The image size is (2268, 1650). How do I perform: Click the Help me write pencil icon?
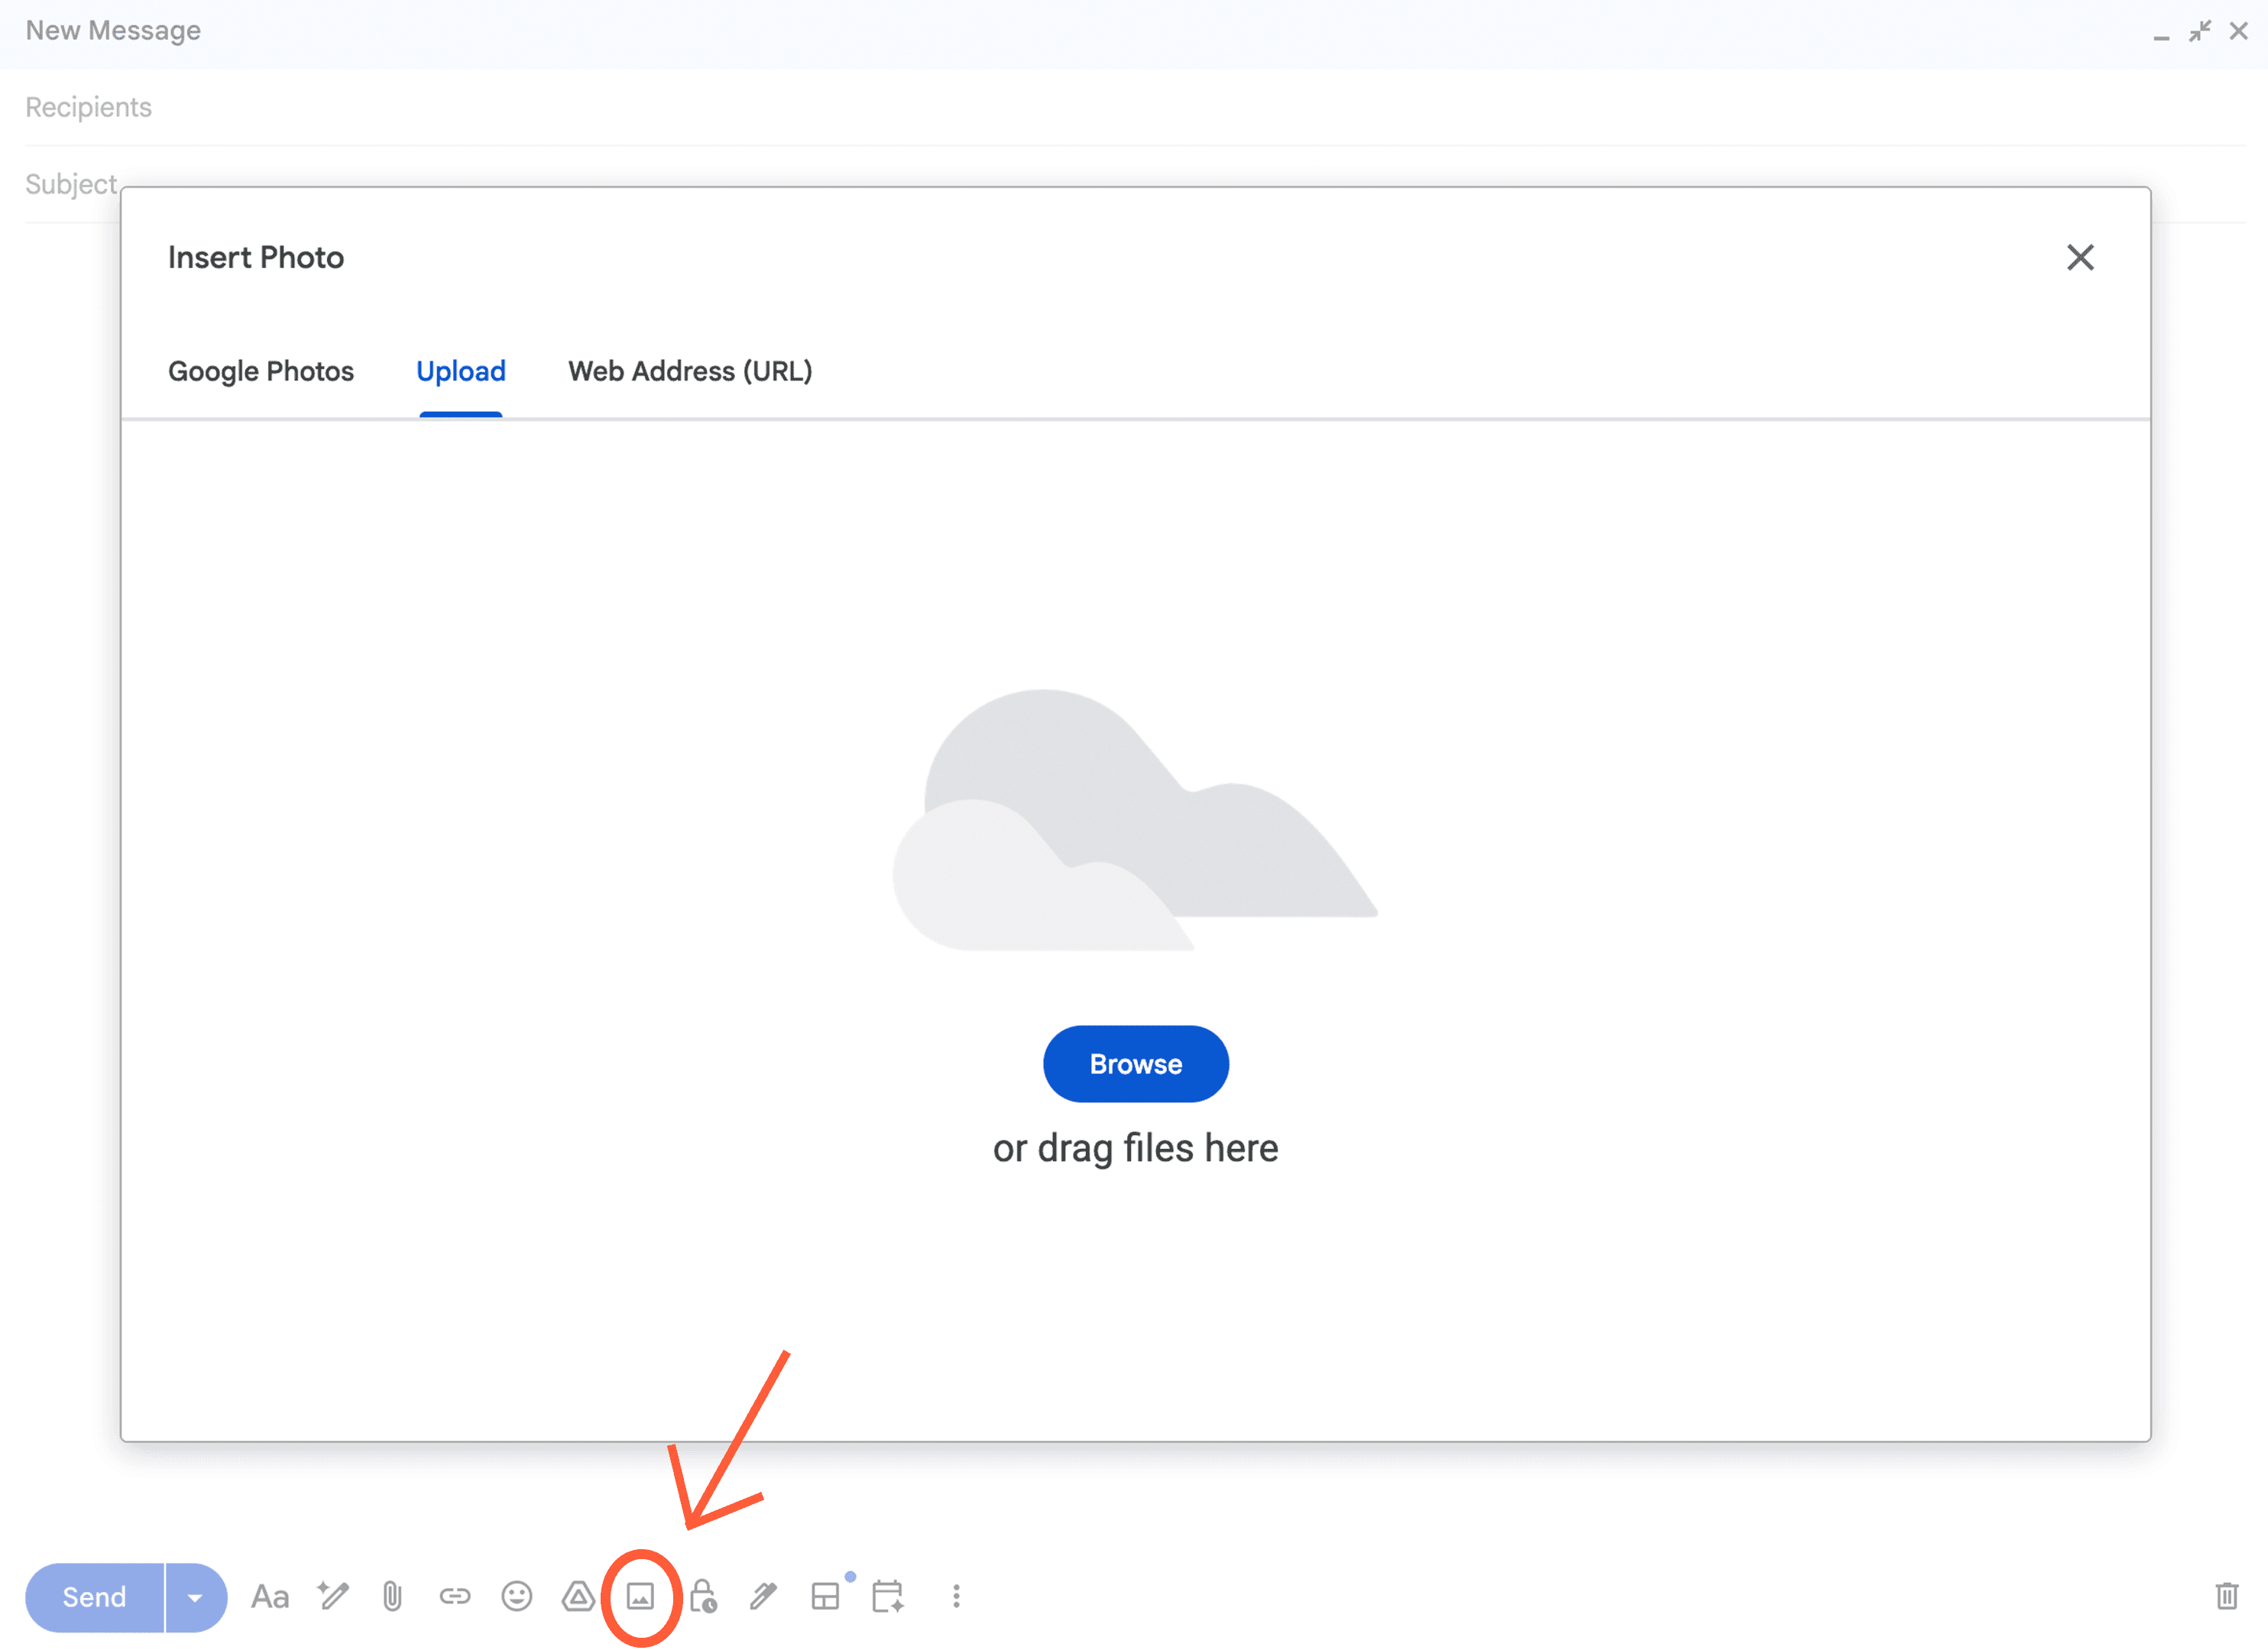333,1596
